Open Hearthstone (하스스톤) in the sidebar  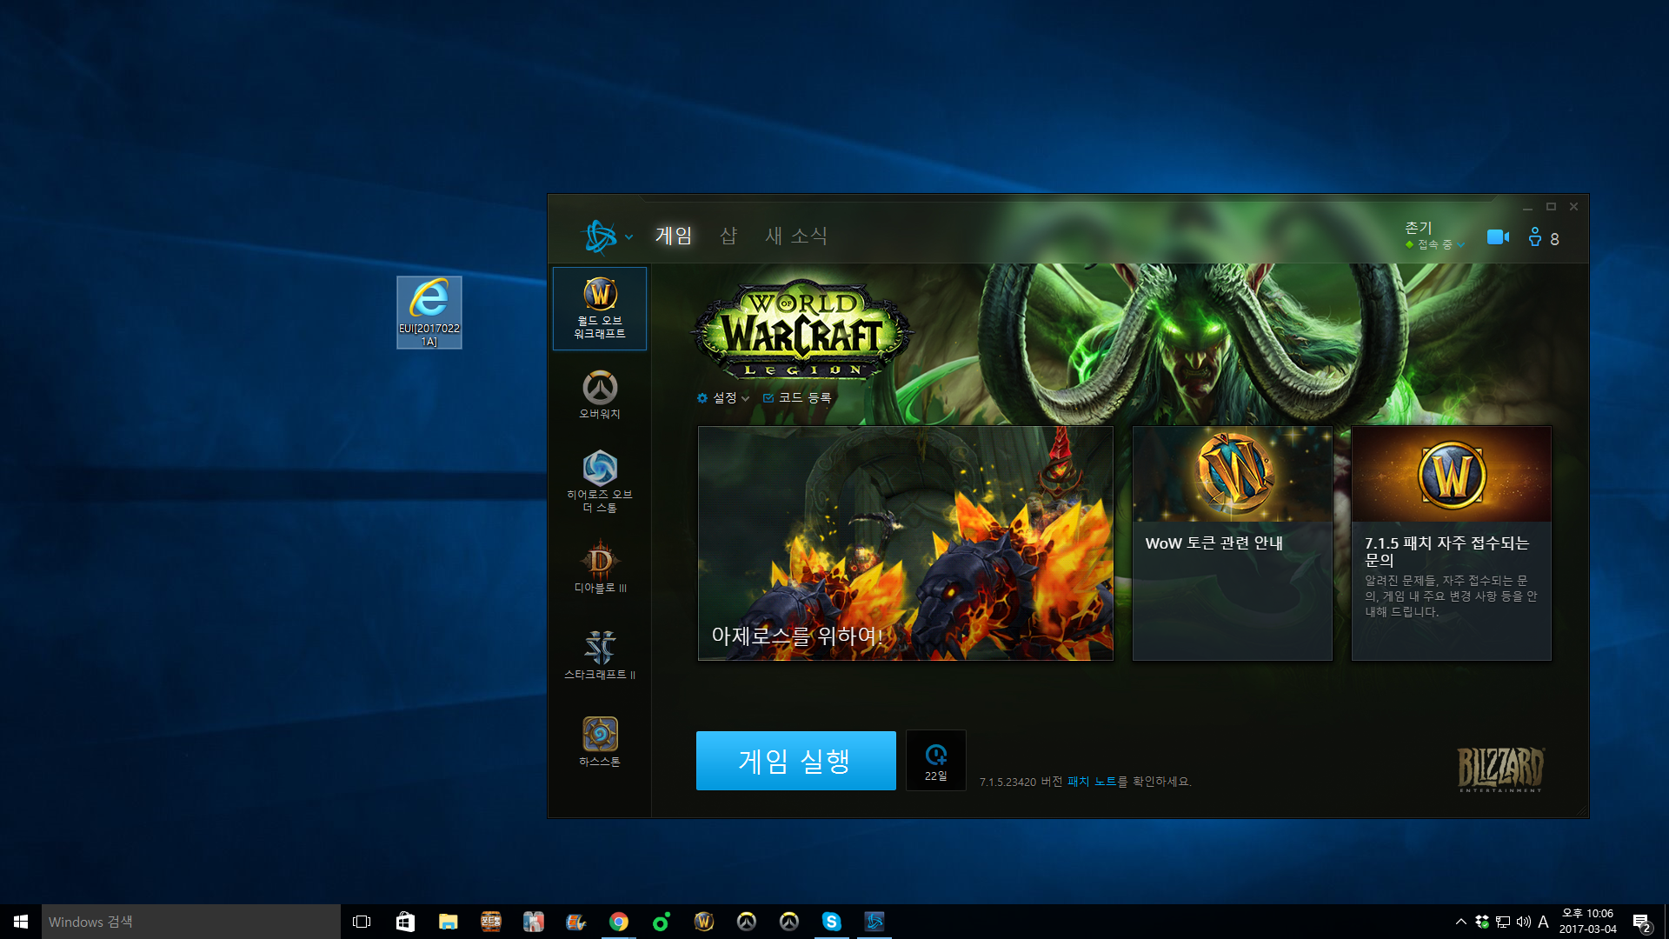point(600,742)
